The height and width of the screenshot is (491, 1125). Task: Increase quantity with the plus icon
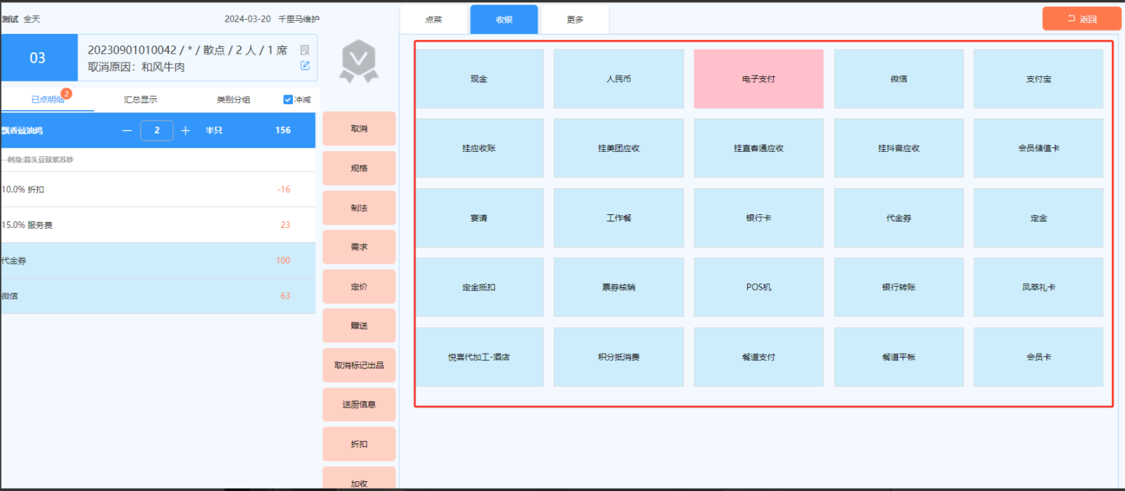point(185,131)
